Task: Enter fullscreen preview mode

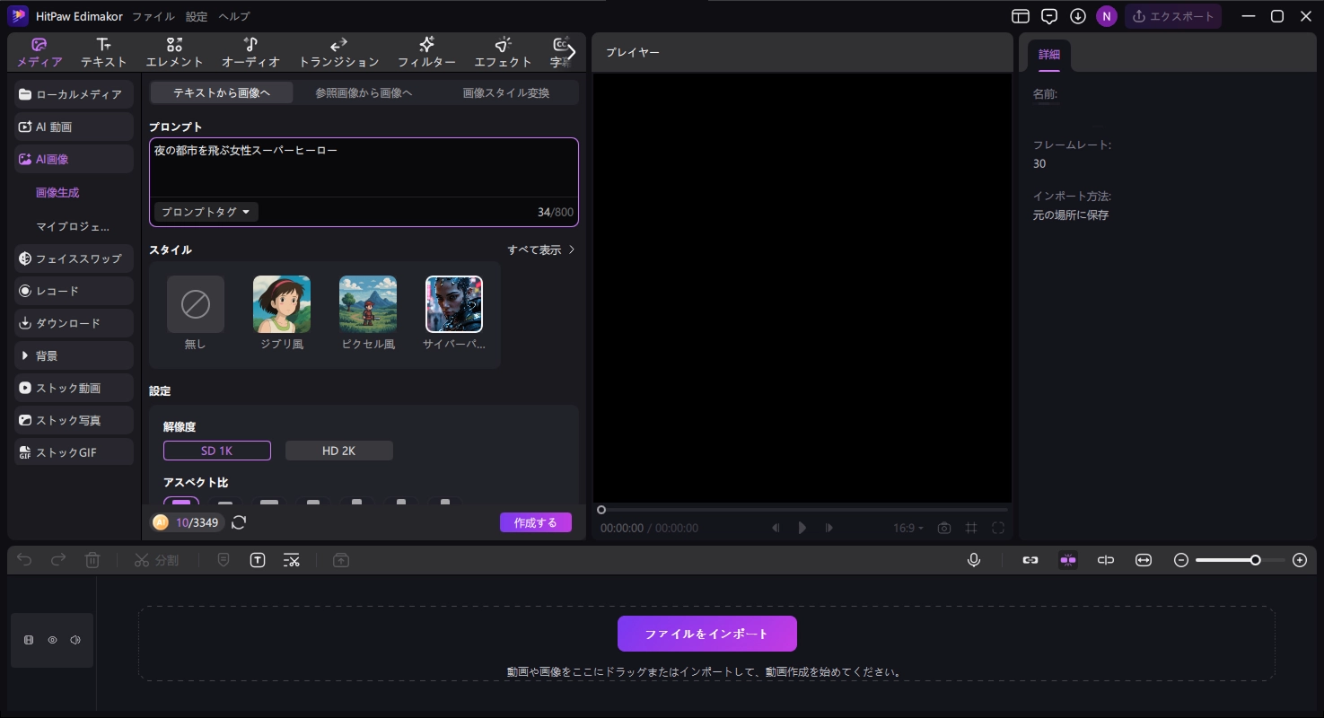Action: 998,528
